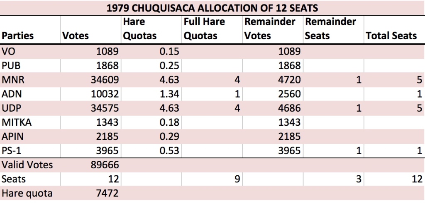Click the Hare Quotas column header

pyautogui.click(x=140, y=29)
